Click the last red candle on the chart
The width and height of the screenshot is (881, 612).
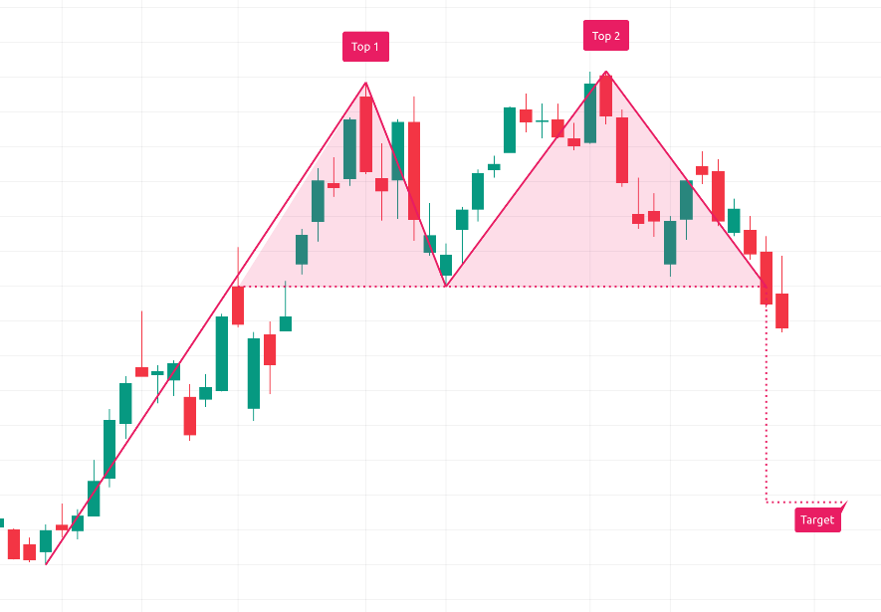782,310
